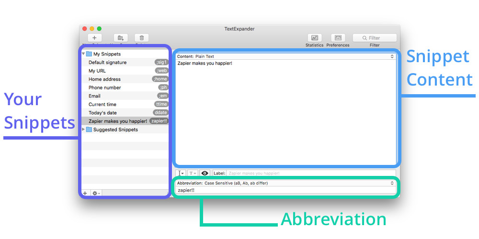This screenshot has height=239, width=479.
Task: Click the New Snippet plus toolbar button
Action: tap(94, 38)
